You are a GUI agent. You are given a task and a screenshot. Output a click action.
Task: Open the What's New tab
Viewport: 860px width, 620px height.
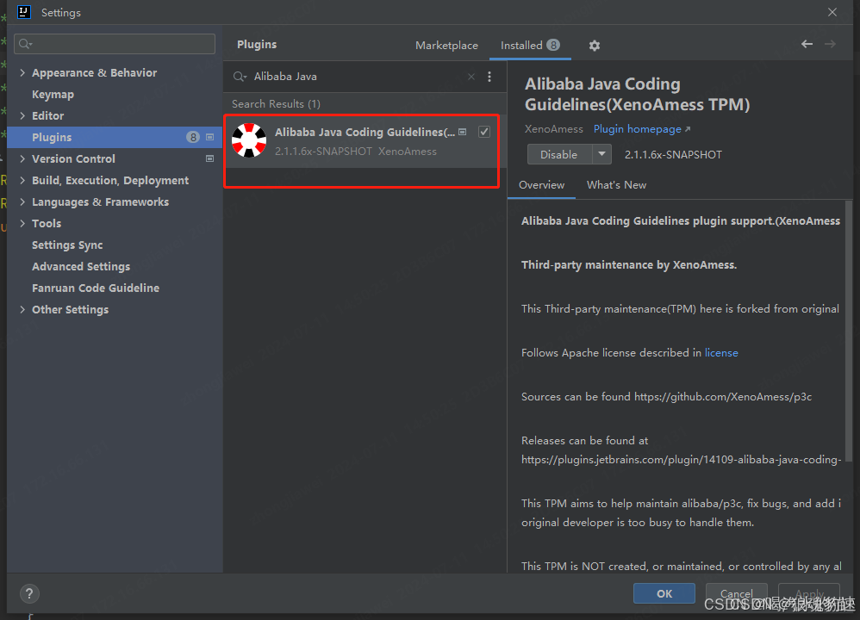(616, 185)
